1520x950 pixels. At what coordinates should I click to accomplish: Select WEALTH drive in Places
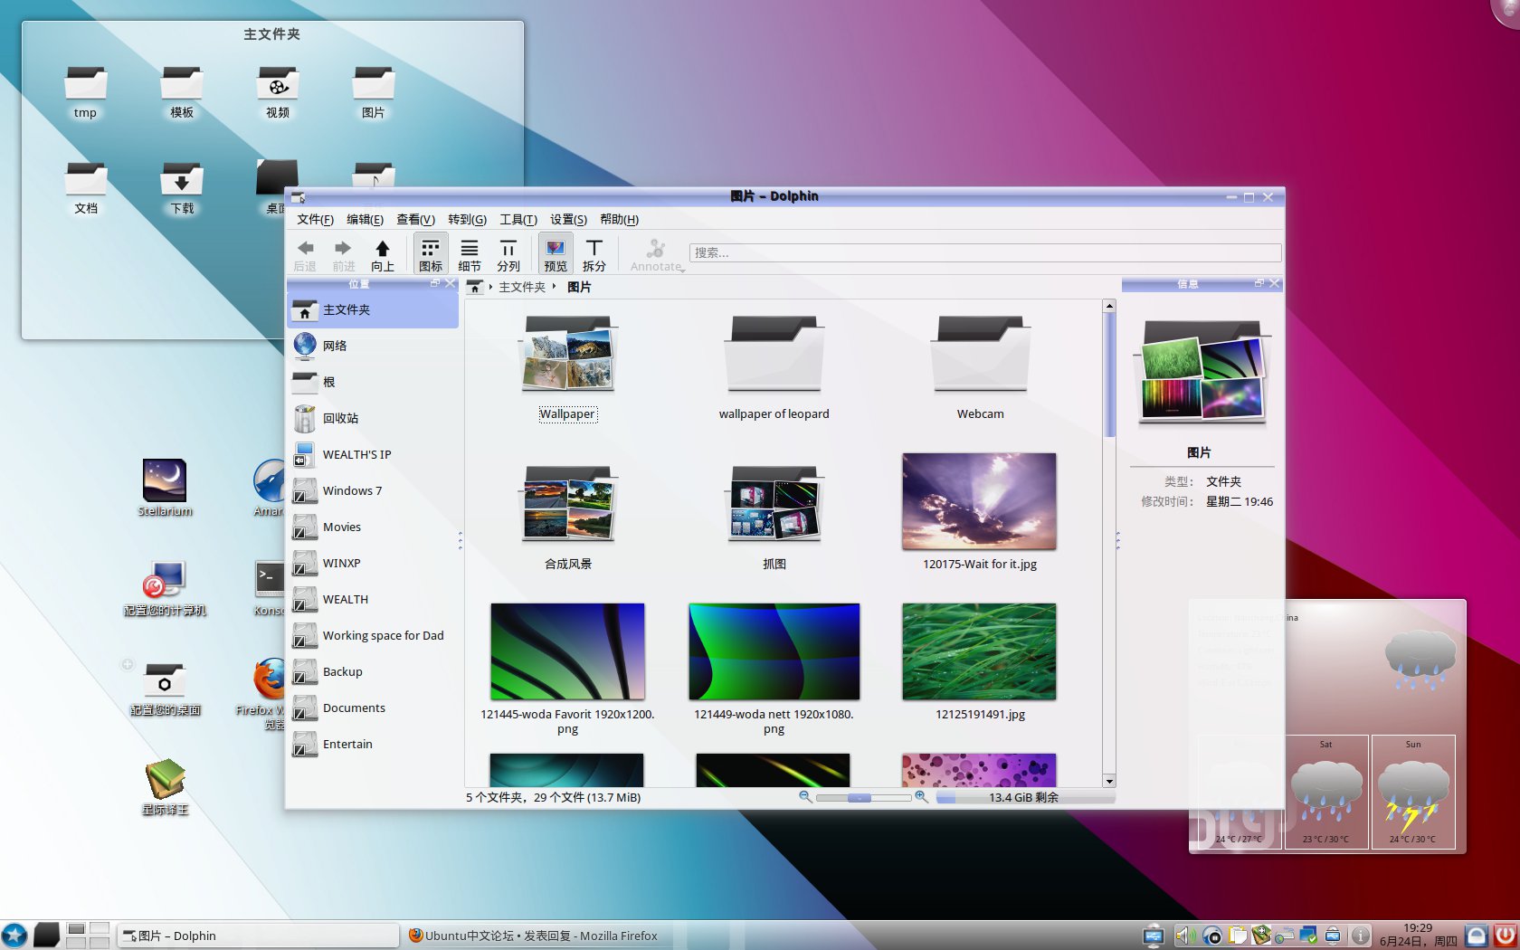click(373, 599)
